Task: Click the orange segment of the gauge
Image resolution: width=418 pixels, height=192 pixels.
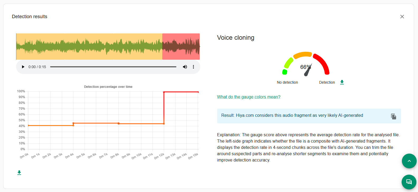Action: coord(303,55)
